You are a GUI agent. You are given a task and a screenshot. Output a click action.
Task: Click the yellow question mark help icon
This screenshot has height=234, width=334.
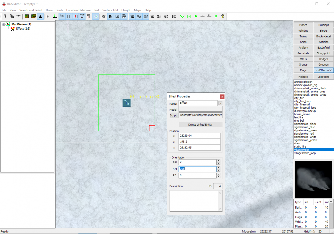(x=223, y=16)
